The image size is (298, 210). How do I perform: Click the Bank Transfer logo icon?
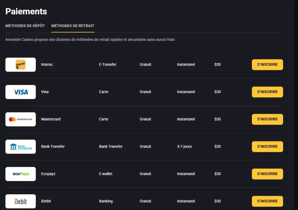[x=21, y=147]
